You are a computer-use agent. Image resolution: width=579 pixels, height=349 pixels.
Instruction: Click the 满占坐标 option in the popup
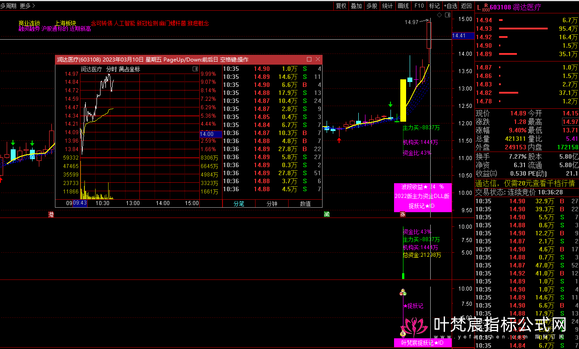point(129,69)
